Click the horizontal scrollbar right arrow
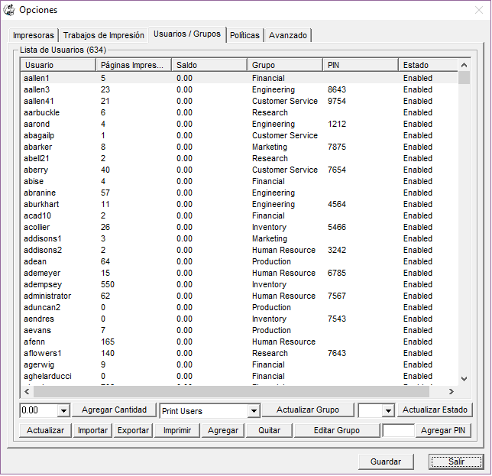This screenshot has width=492, height=476. click(452, 391)
